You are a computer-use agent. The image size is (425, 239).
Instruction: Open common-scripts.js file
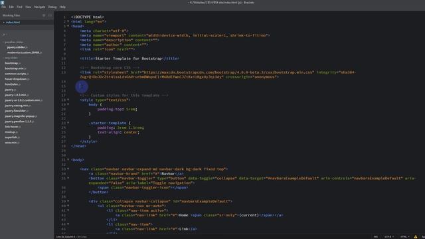(x=17, y=74)
